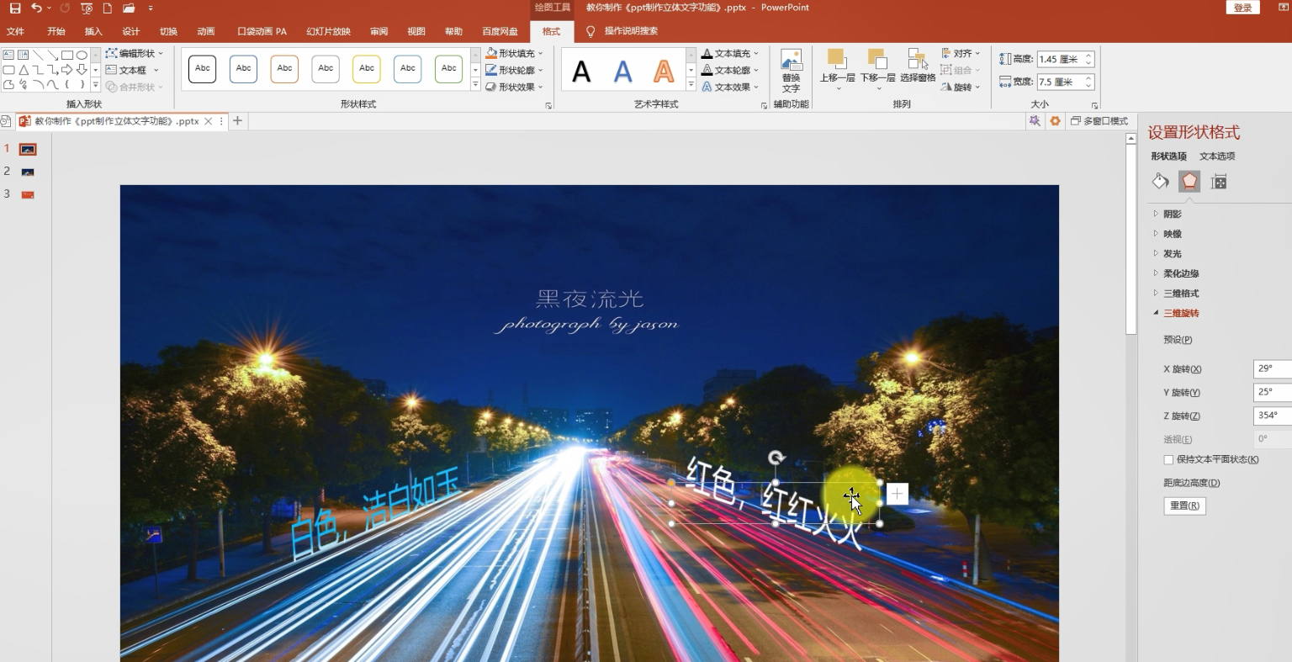Open the Text Effects (文本效果) dropdown
Screen dimensions: 1292x662
pyautogui.click(x=731, y=87)
